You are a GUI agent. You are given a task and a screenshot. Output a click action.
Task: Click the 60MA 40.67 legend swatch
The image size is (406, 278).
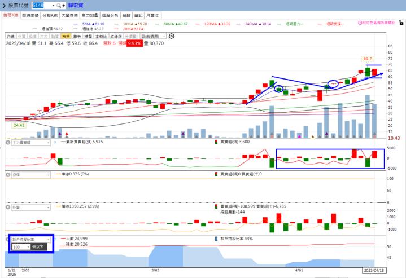click(157, 24)
